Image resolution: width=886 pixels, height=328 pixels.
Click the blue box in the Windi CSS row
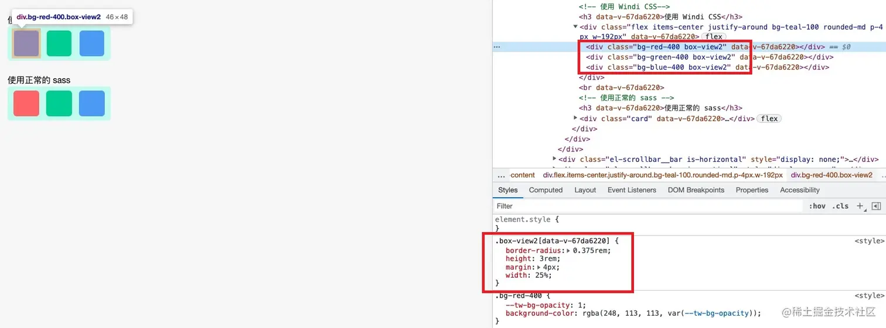point(92,43)
